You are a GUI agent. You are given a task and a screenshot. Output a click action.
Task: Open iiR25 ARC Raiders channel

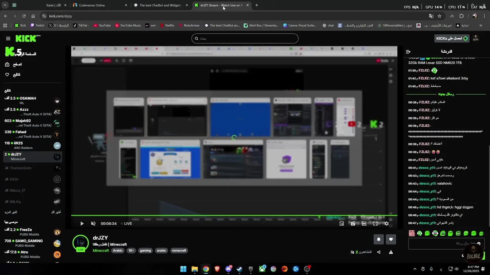[x=32, y=146]
